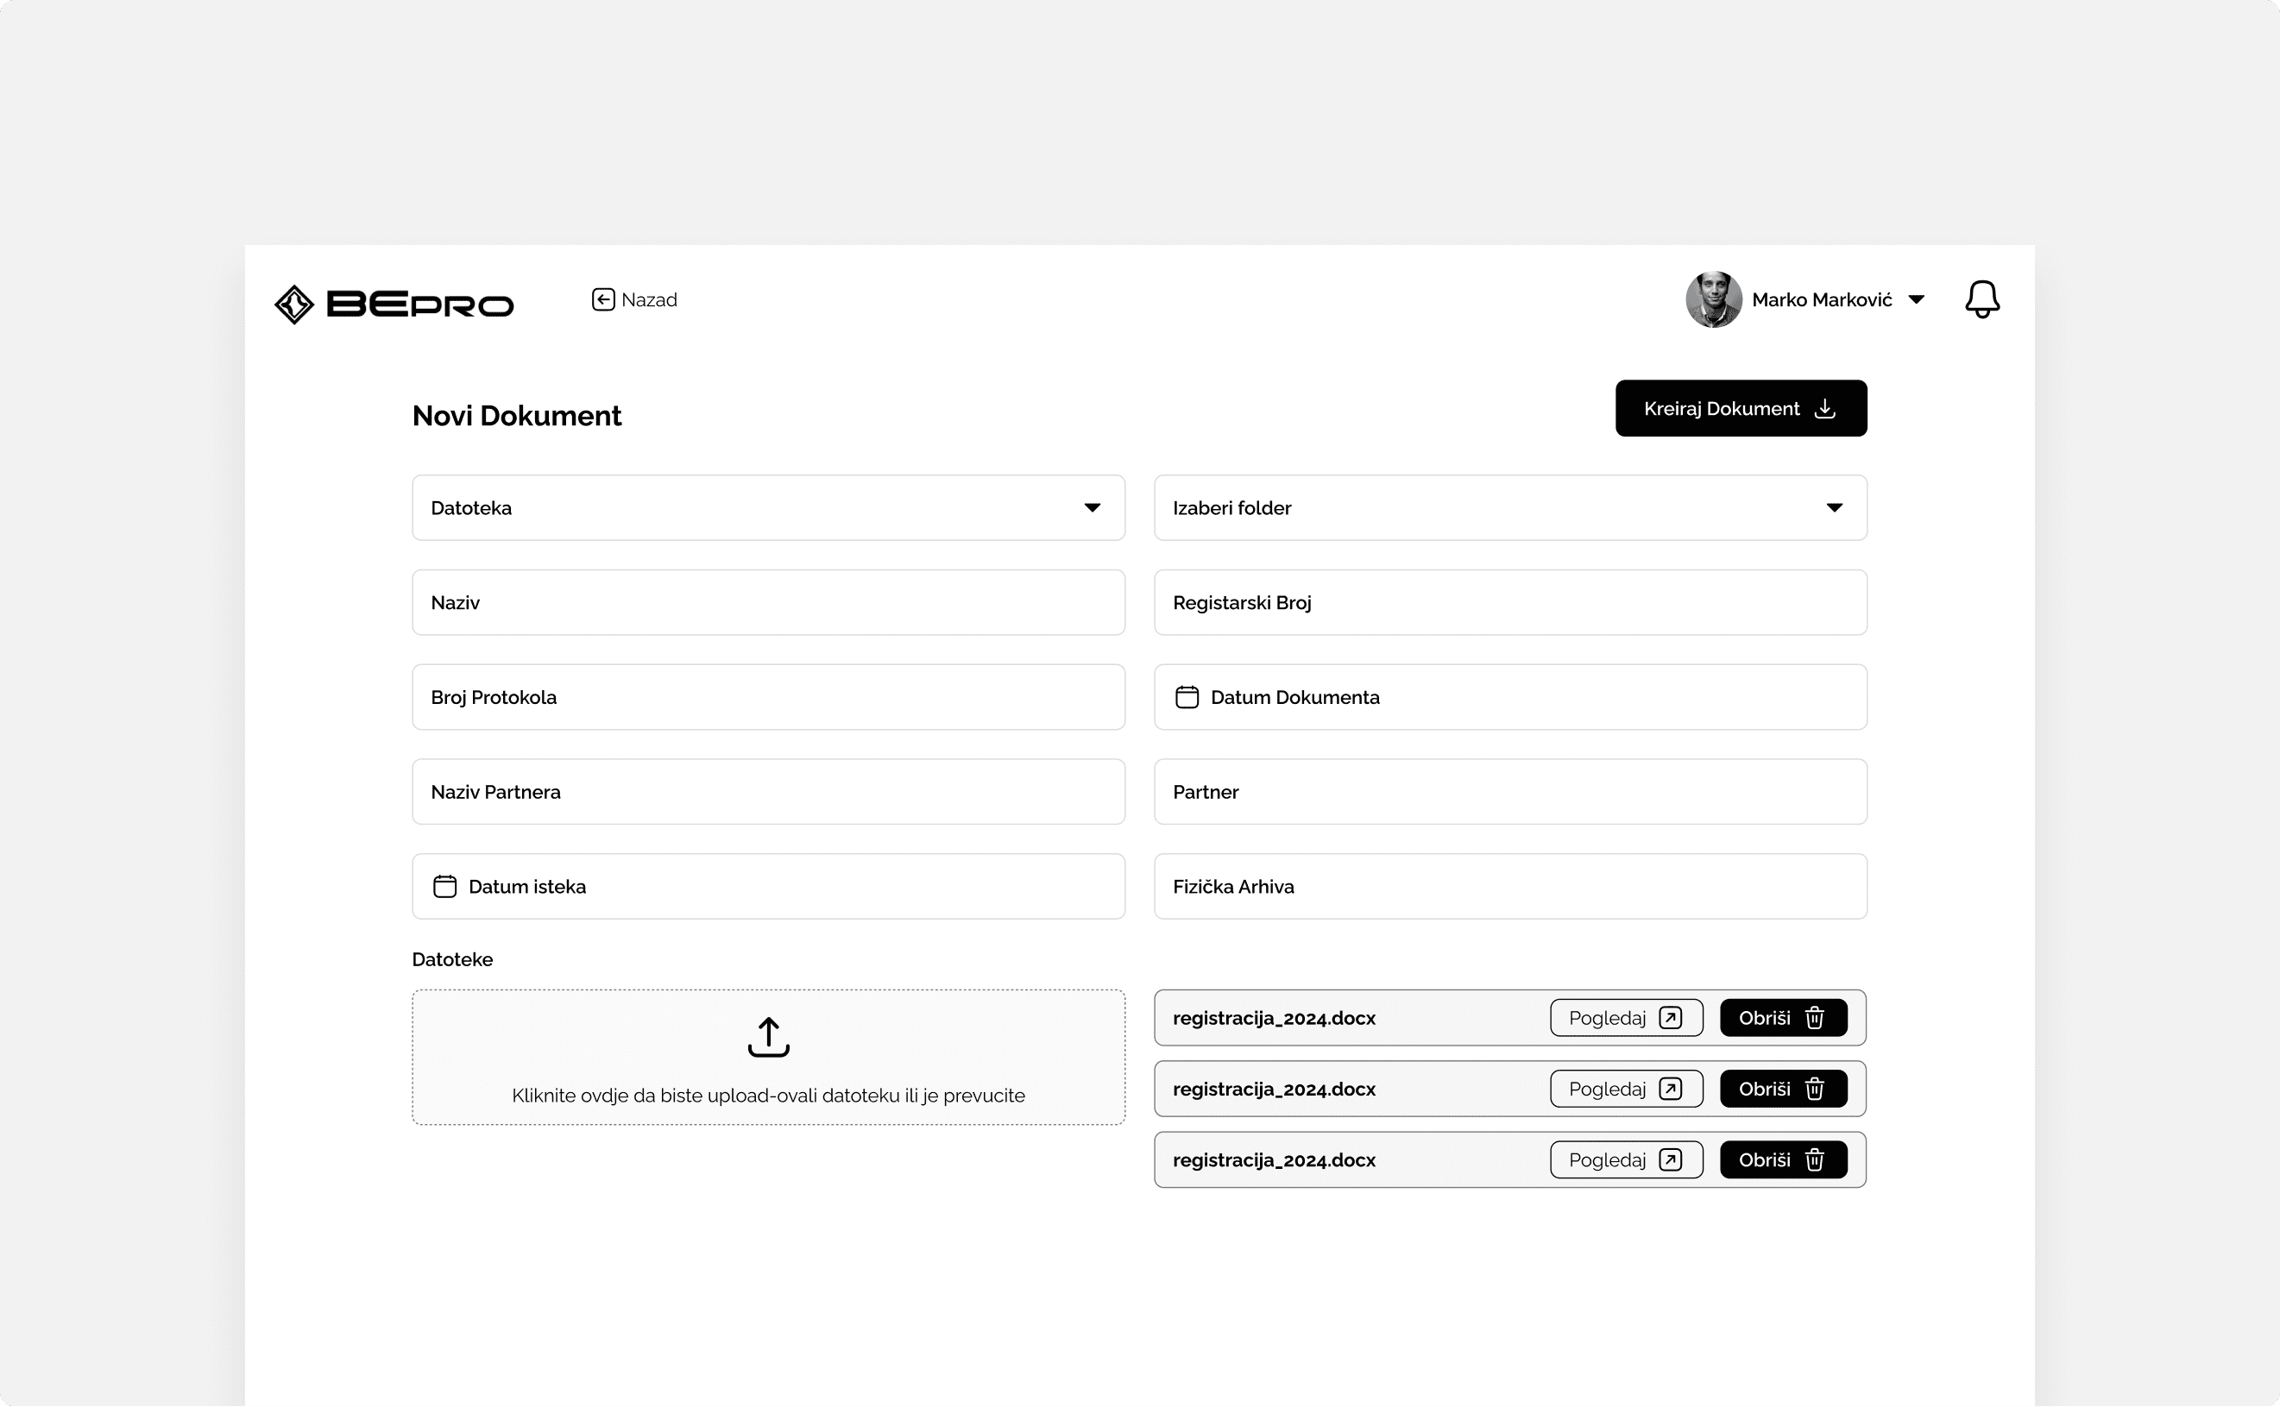2280x1407 pixels.
Task: Click the BEPRO logo
Action: tap(394, 305)
